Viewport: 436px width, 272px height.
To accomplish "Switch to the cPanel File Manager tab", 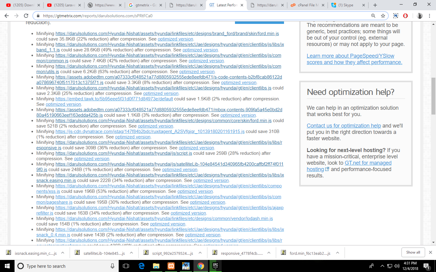I will coord(308,5).
